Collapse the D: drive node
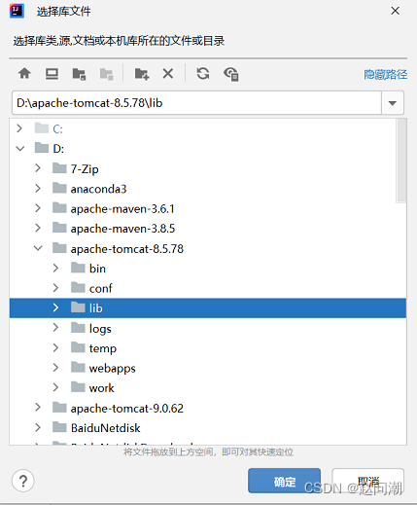The height and width of the screenshot is (505, 417). point(20,149)
